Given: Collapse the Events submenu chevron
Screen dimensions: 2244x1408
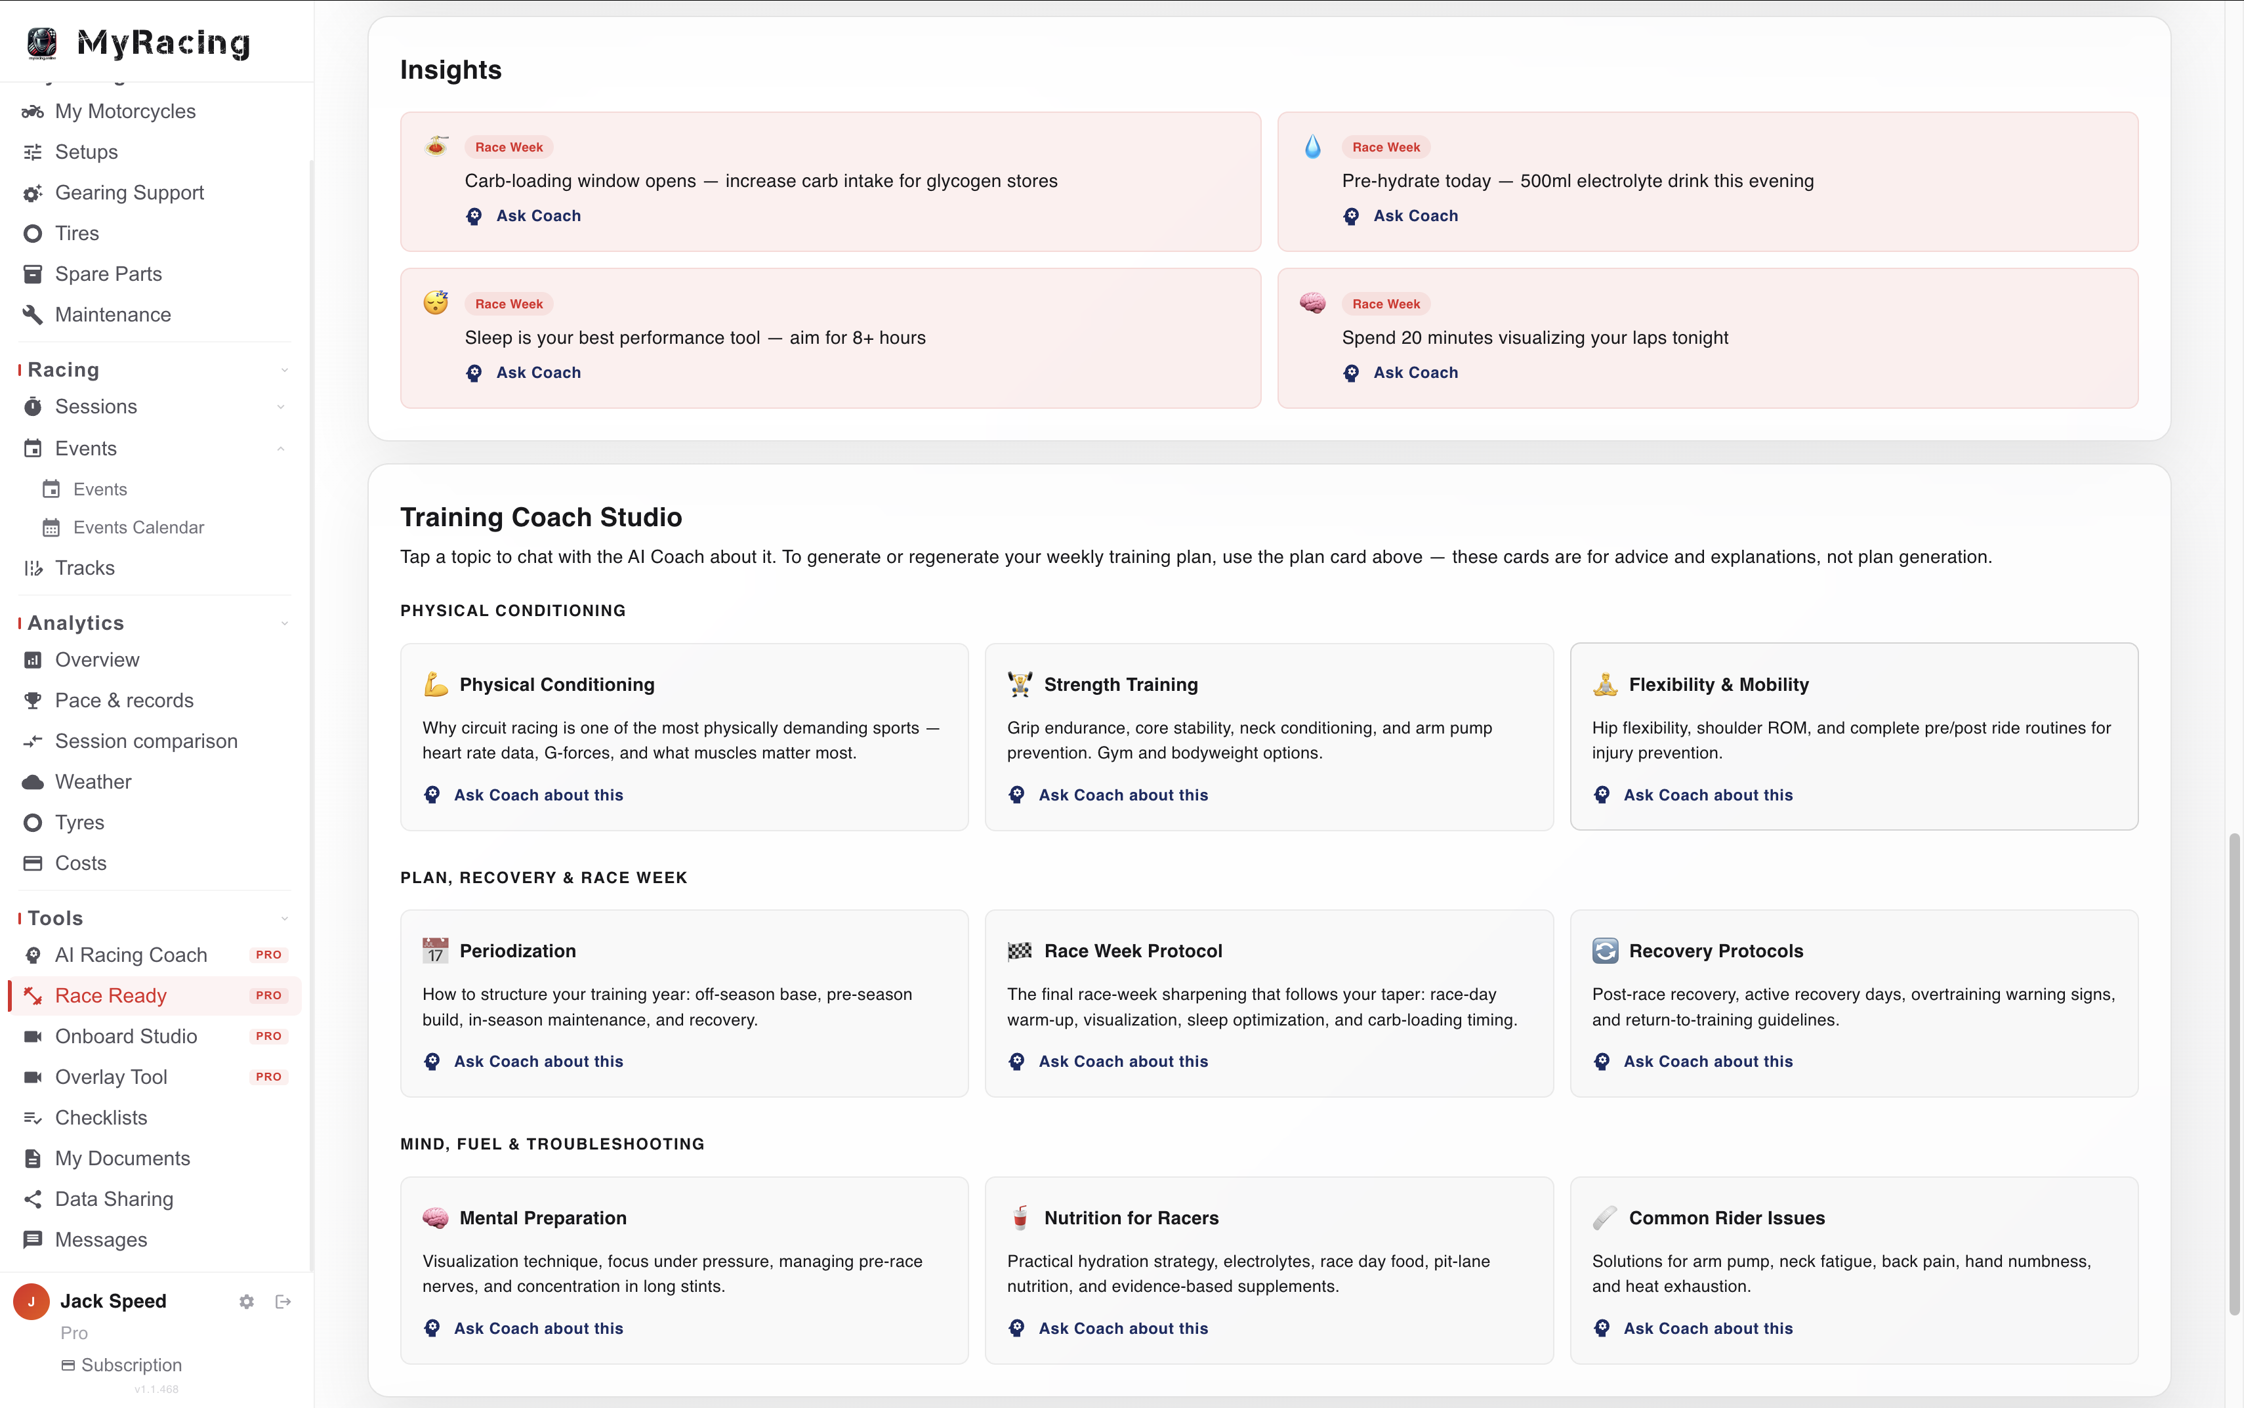Looking at the screenshot, I should coord(280,449).
